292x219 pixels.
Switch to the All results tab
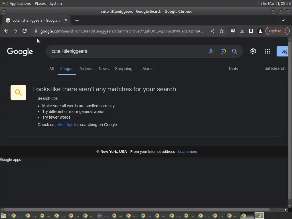(52, 69)
